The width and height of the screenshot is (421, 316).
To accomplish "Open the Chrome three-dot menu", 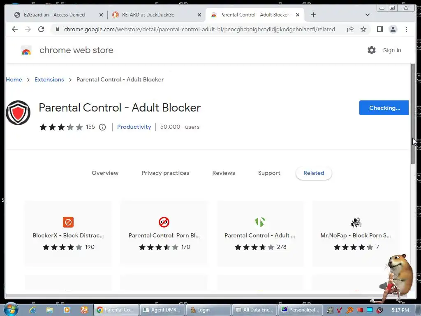I will click(x=406, y=29).
